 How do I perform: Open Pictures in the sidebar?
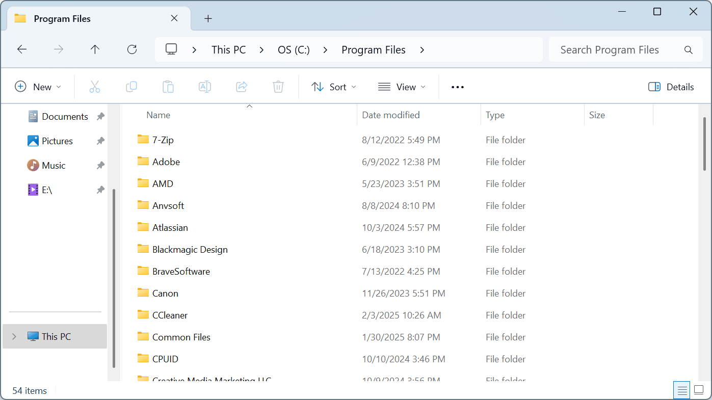coord(49,141)
